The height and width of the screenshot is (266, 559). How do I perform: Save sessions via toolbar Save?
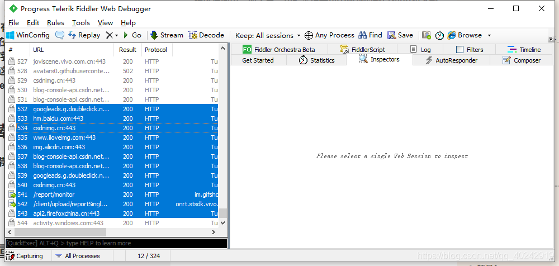[x=400, y=35]
